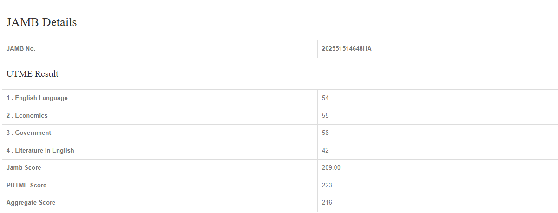Click the English Language subject label

point(41,98)
